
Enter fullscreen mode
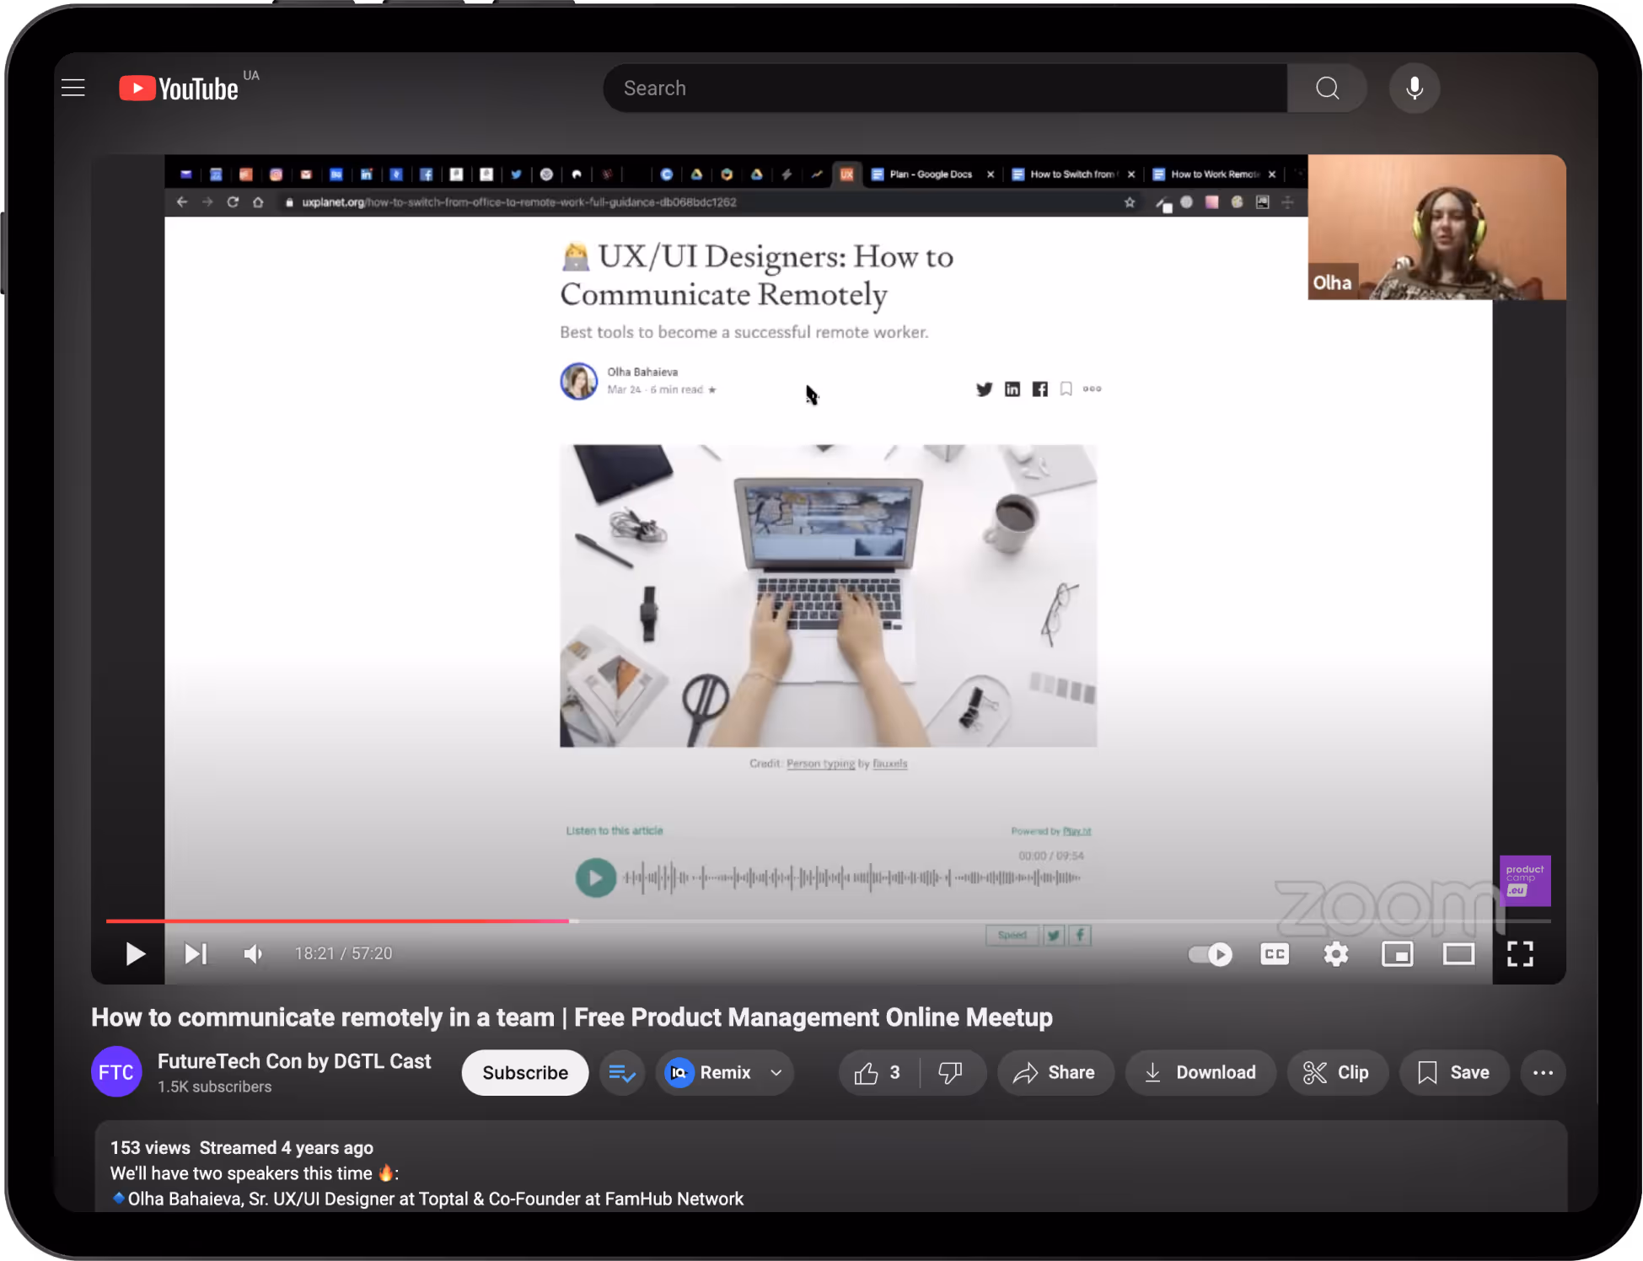pos(1520,953)
